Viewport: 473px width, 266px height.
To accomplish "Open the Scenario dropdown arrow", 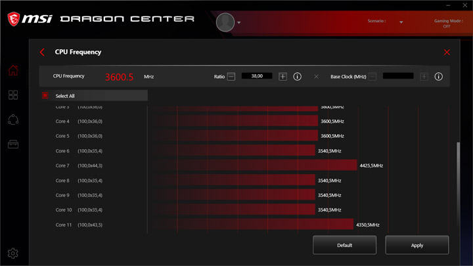I will pyautogui.click(x=401, y=22).
